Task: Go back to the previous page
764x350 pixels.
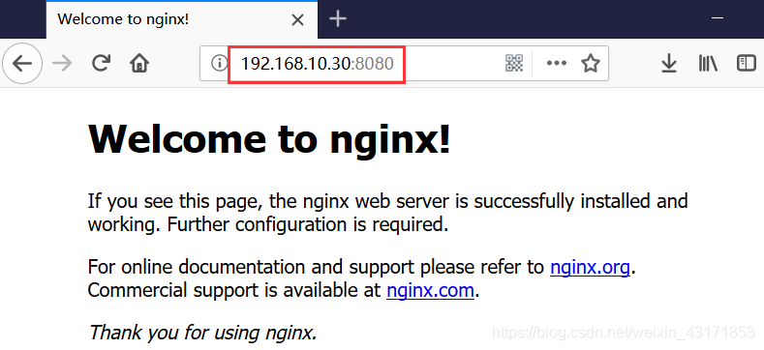Action: point(22,63)
